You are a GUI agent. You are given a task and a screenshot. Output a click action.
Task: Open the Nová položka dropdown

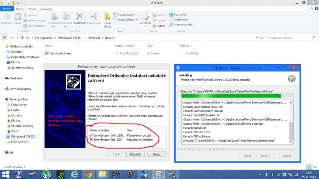(x=124, y=15)
